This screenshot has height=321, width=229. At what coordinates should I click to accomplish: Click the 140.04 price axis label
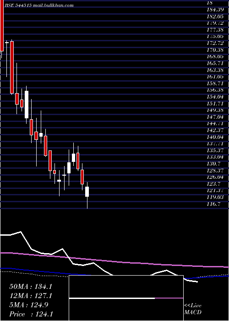point(216,137)
